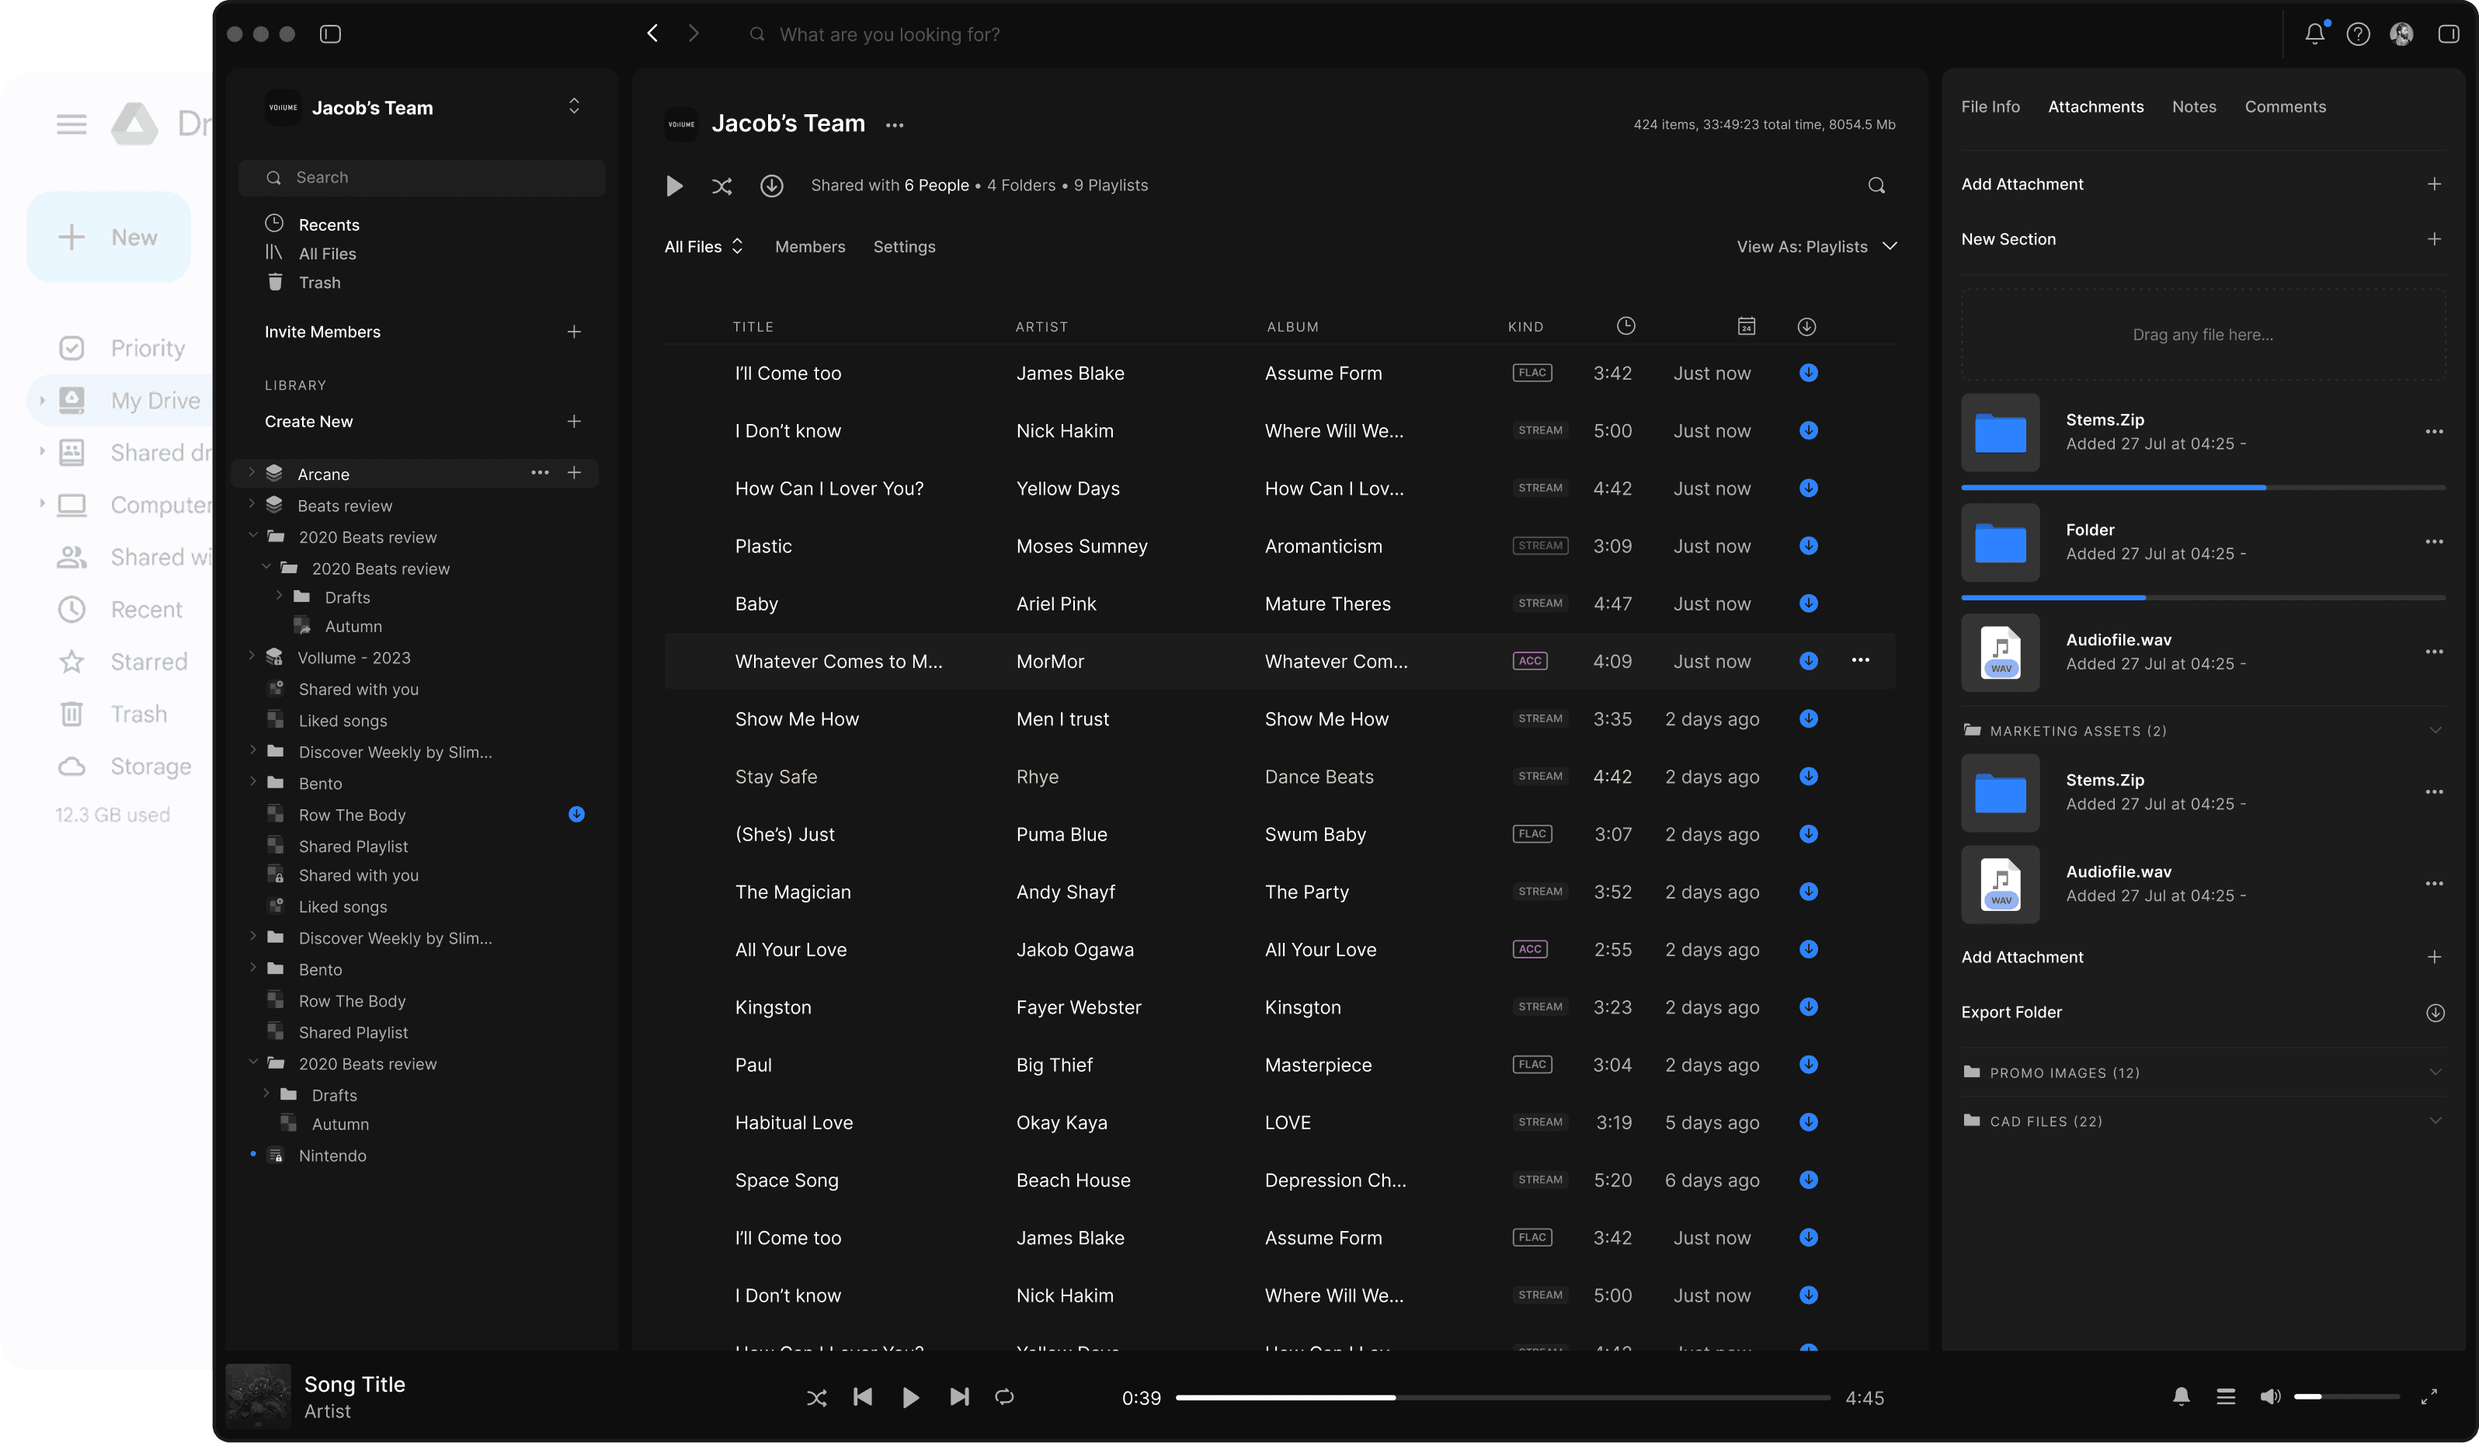Click Export Folder download icon
This screenshot has height=1443, width=2479.
2435,1012
